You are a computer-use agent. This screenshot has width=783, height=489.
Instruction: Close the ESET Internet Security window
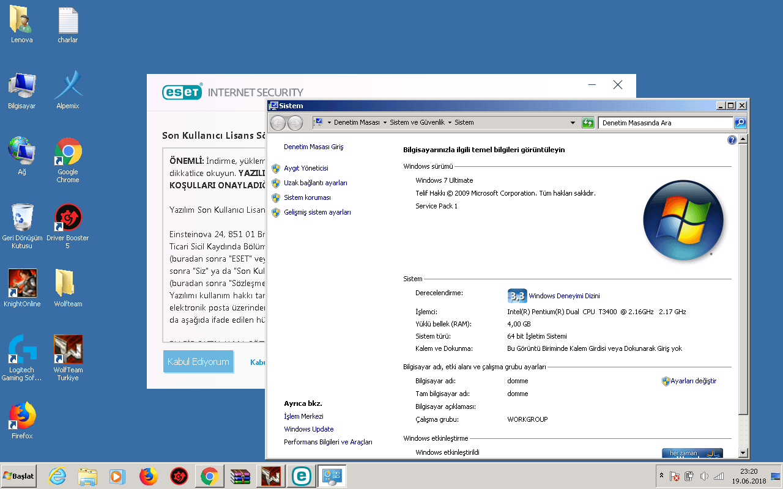tap(618, 85)
